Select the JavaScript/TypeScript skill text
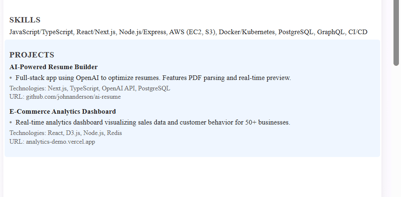The width and height of the screenshot is (401, 197). (x=41, y=32)
